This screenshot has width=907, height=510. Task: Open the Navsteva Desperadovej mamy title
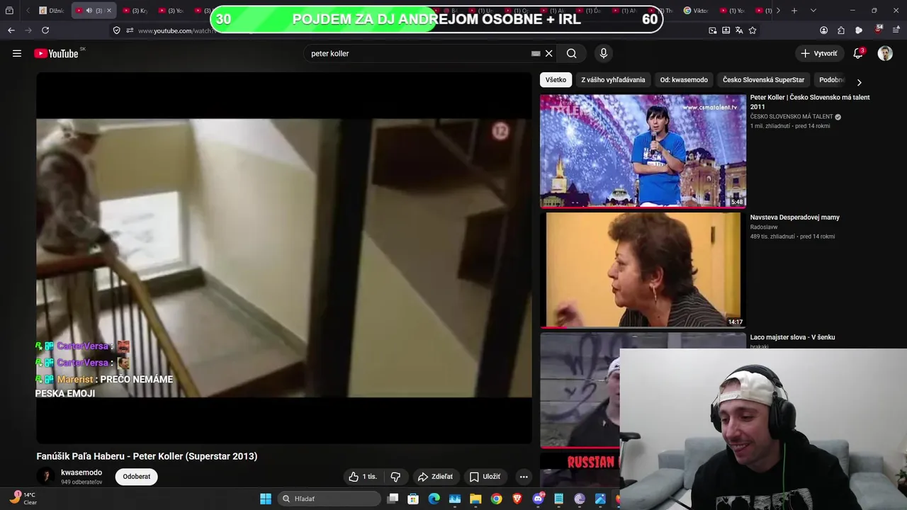click(794, 217)
